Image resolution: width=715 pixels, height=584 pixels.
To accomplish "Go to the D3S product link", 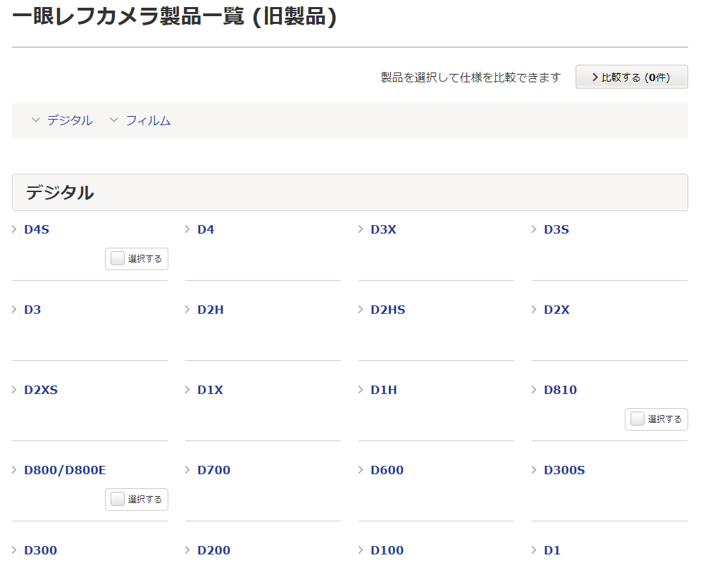I will point(556,229).
